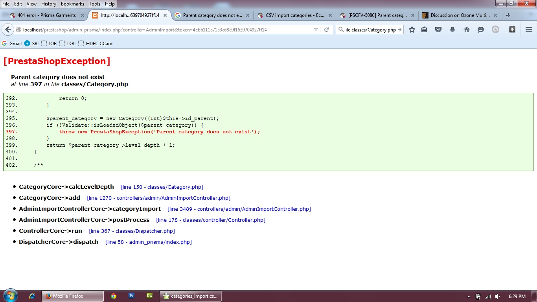Open the IOB bookmark
Image resolution: width=537 pixels, height=302 pixels.
point(49,43)
